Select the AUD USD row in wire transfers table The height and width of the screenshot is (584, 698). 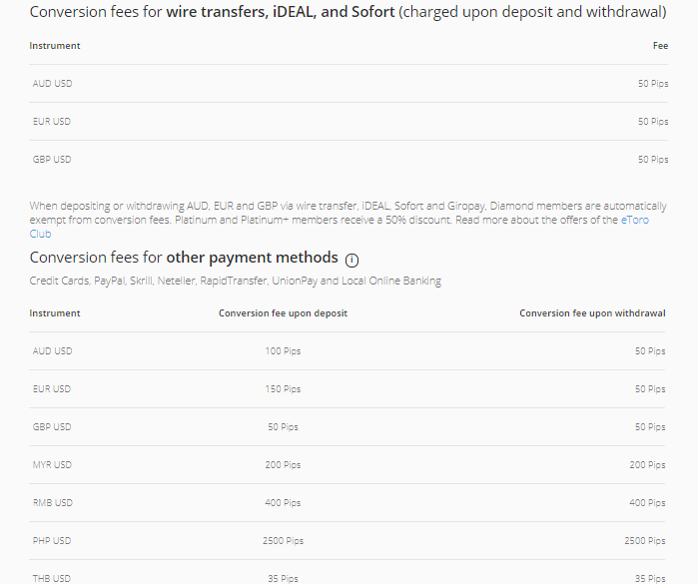coord(349,84)
